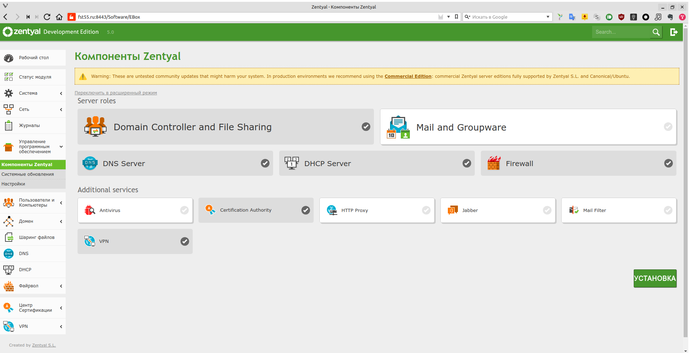This screenshot has height=353, width=689.
Task: Click the УСТАНОВКА install button
Action: pyautogui.click(x=655, y=278)
